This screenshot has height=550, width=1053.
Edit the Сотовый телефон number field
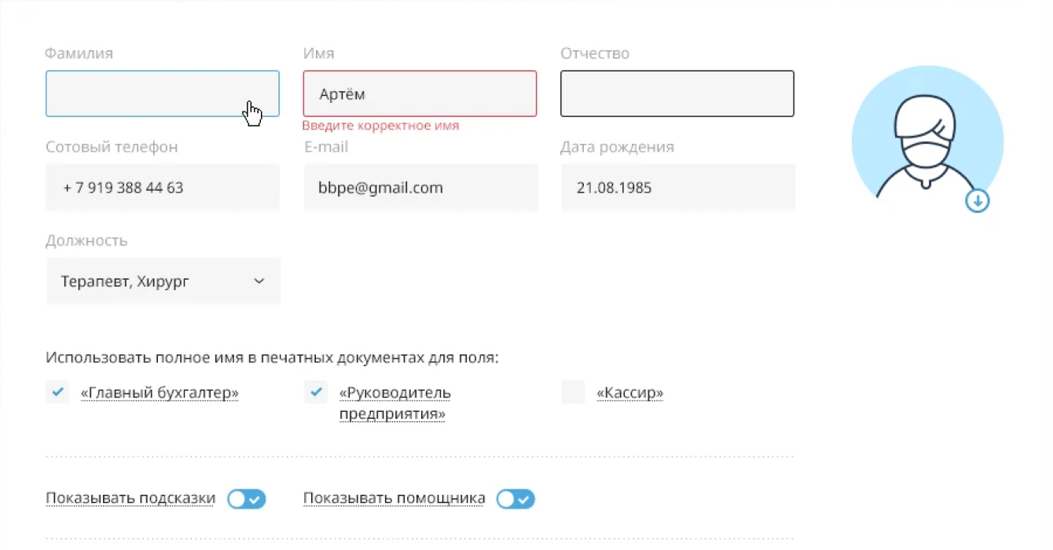[162, 188]
